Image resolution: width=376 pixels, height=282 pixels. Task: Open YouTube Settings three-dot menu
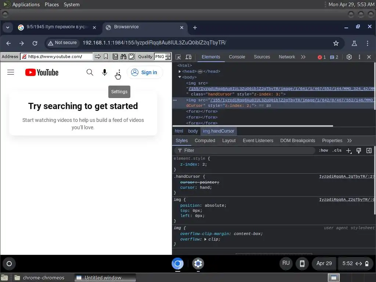click(x=119, y=72)
